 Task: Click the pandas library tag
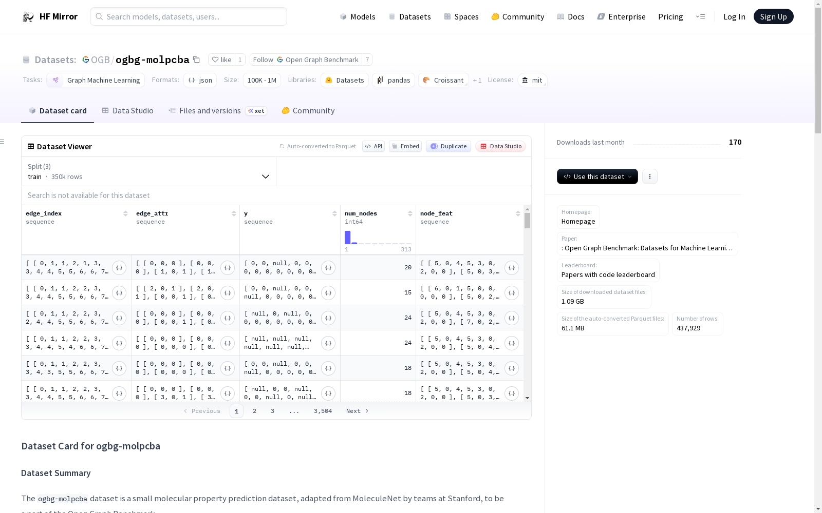coord(394,80)
